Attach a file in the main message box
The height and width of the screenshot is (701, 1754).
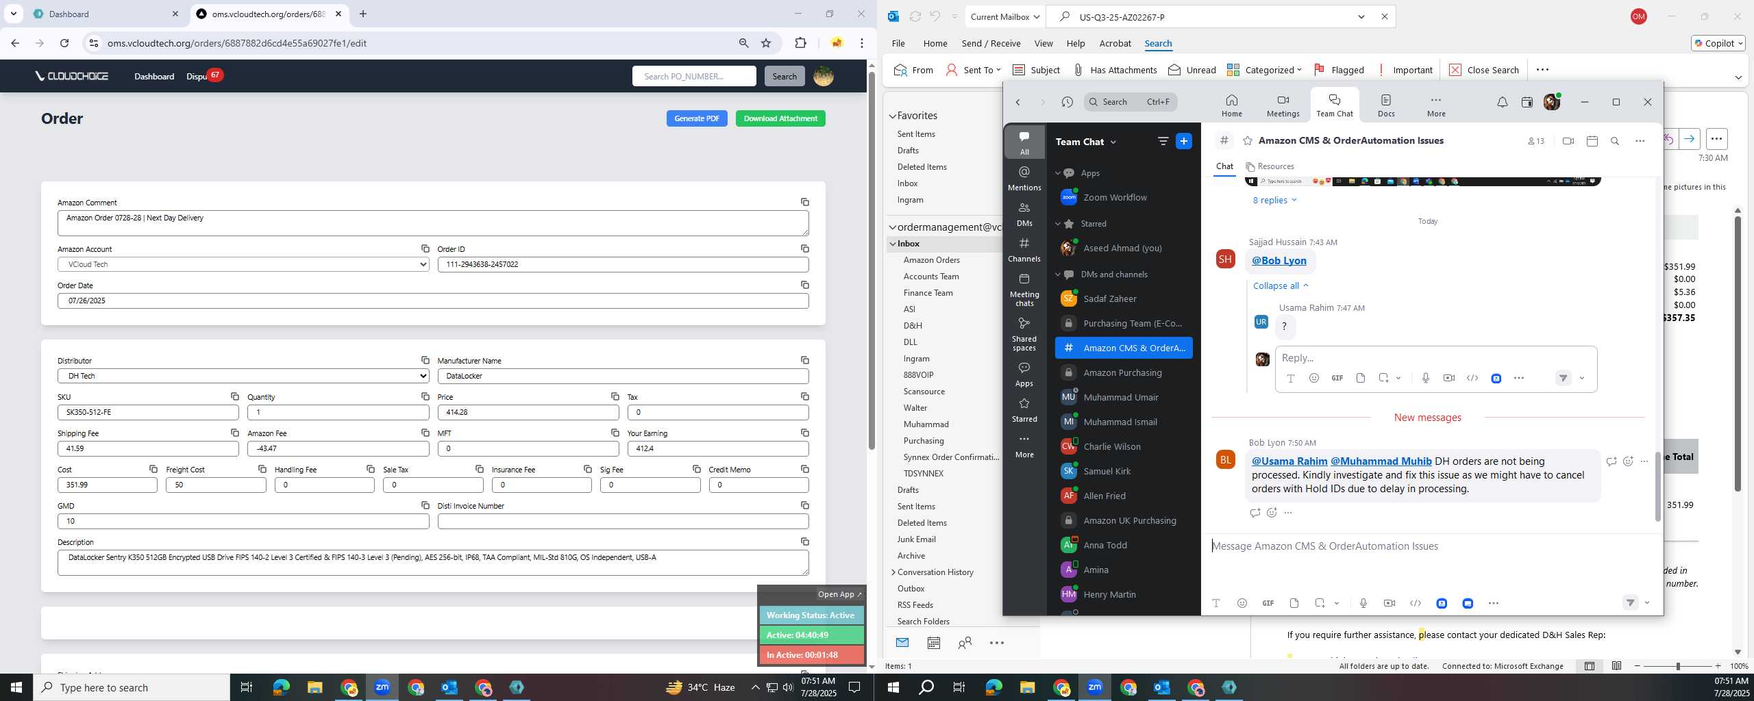pos(1294,603)
